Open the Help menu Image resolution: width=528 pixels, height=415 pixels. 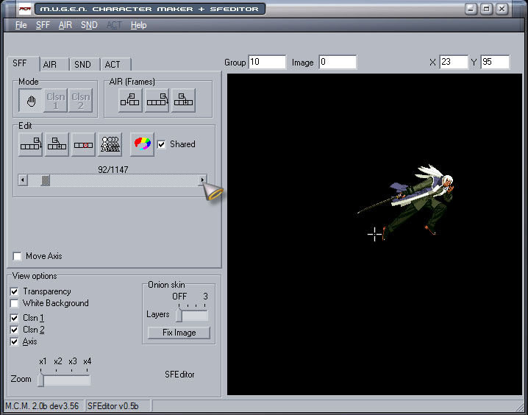point(138,25)
